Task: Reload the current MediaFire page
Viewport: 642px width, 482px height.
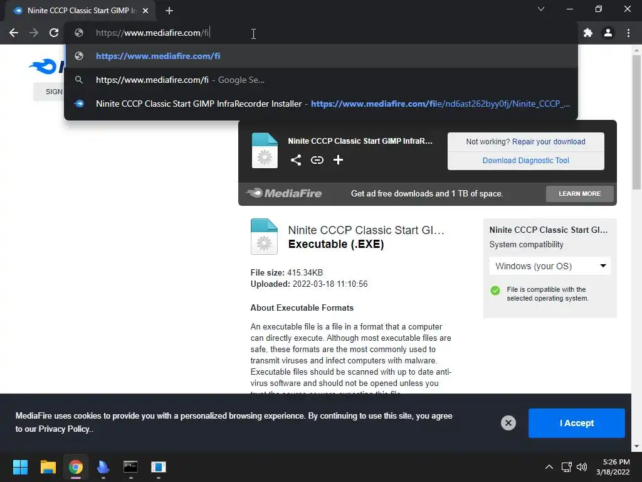Action: pos(54,33)
